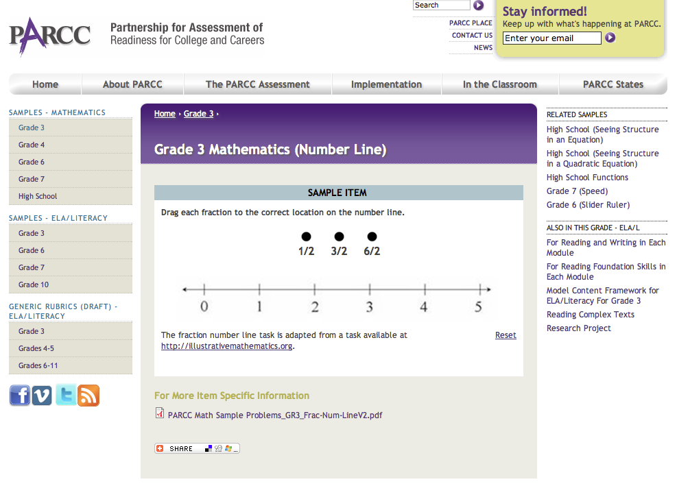Screen dimensions: 677x484
Task: Select Grade 3 under Samples ELA/Literacy
Action: pyautogui.click(x=71, y=233)
